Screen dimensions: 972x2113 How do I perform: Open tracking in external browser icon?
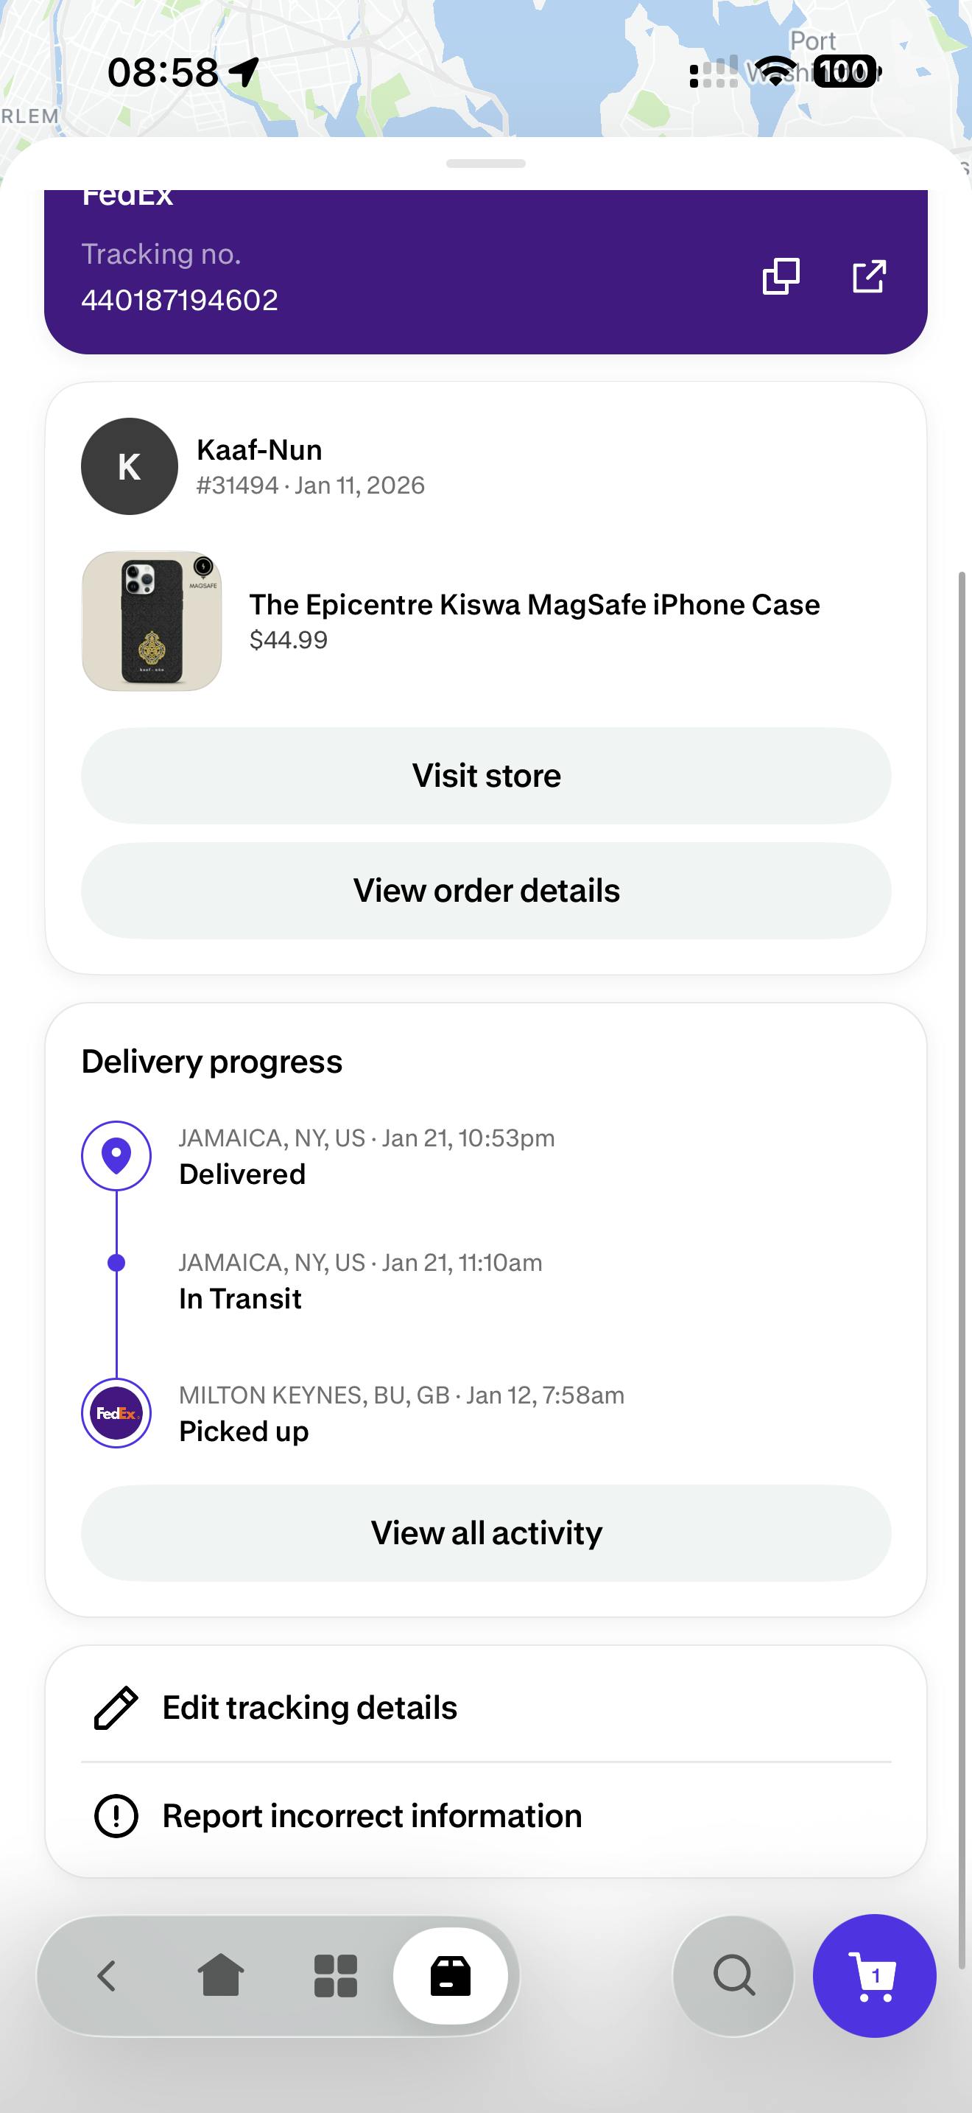(x=869, y=276)
